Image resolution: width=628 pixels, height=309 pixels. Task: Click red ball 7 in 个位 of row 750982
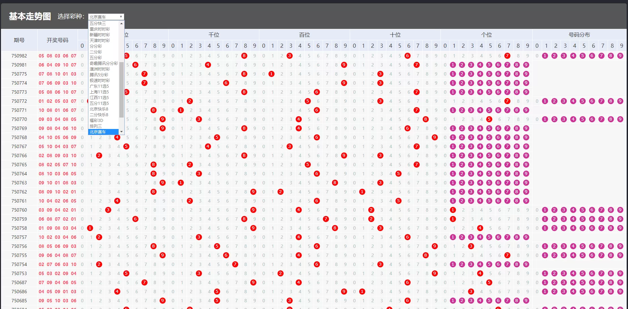tap(507, 56)
